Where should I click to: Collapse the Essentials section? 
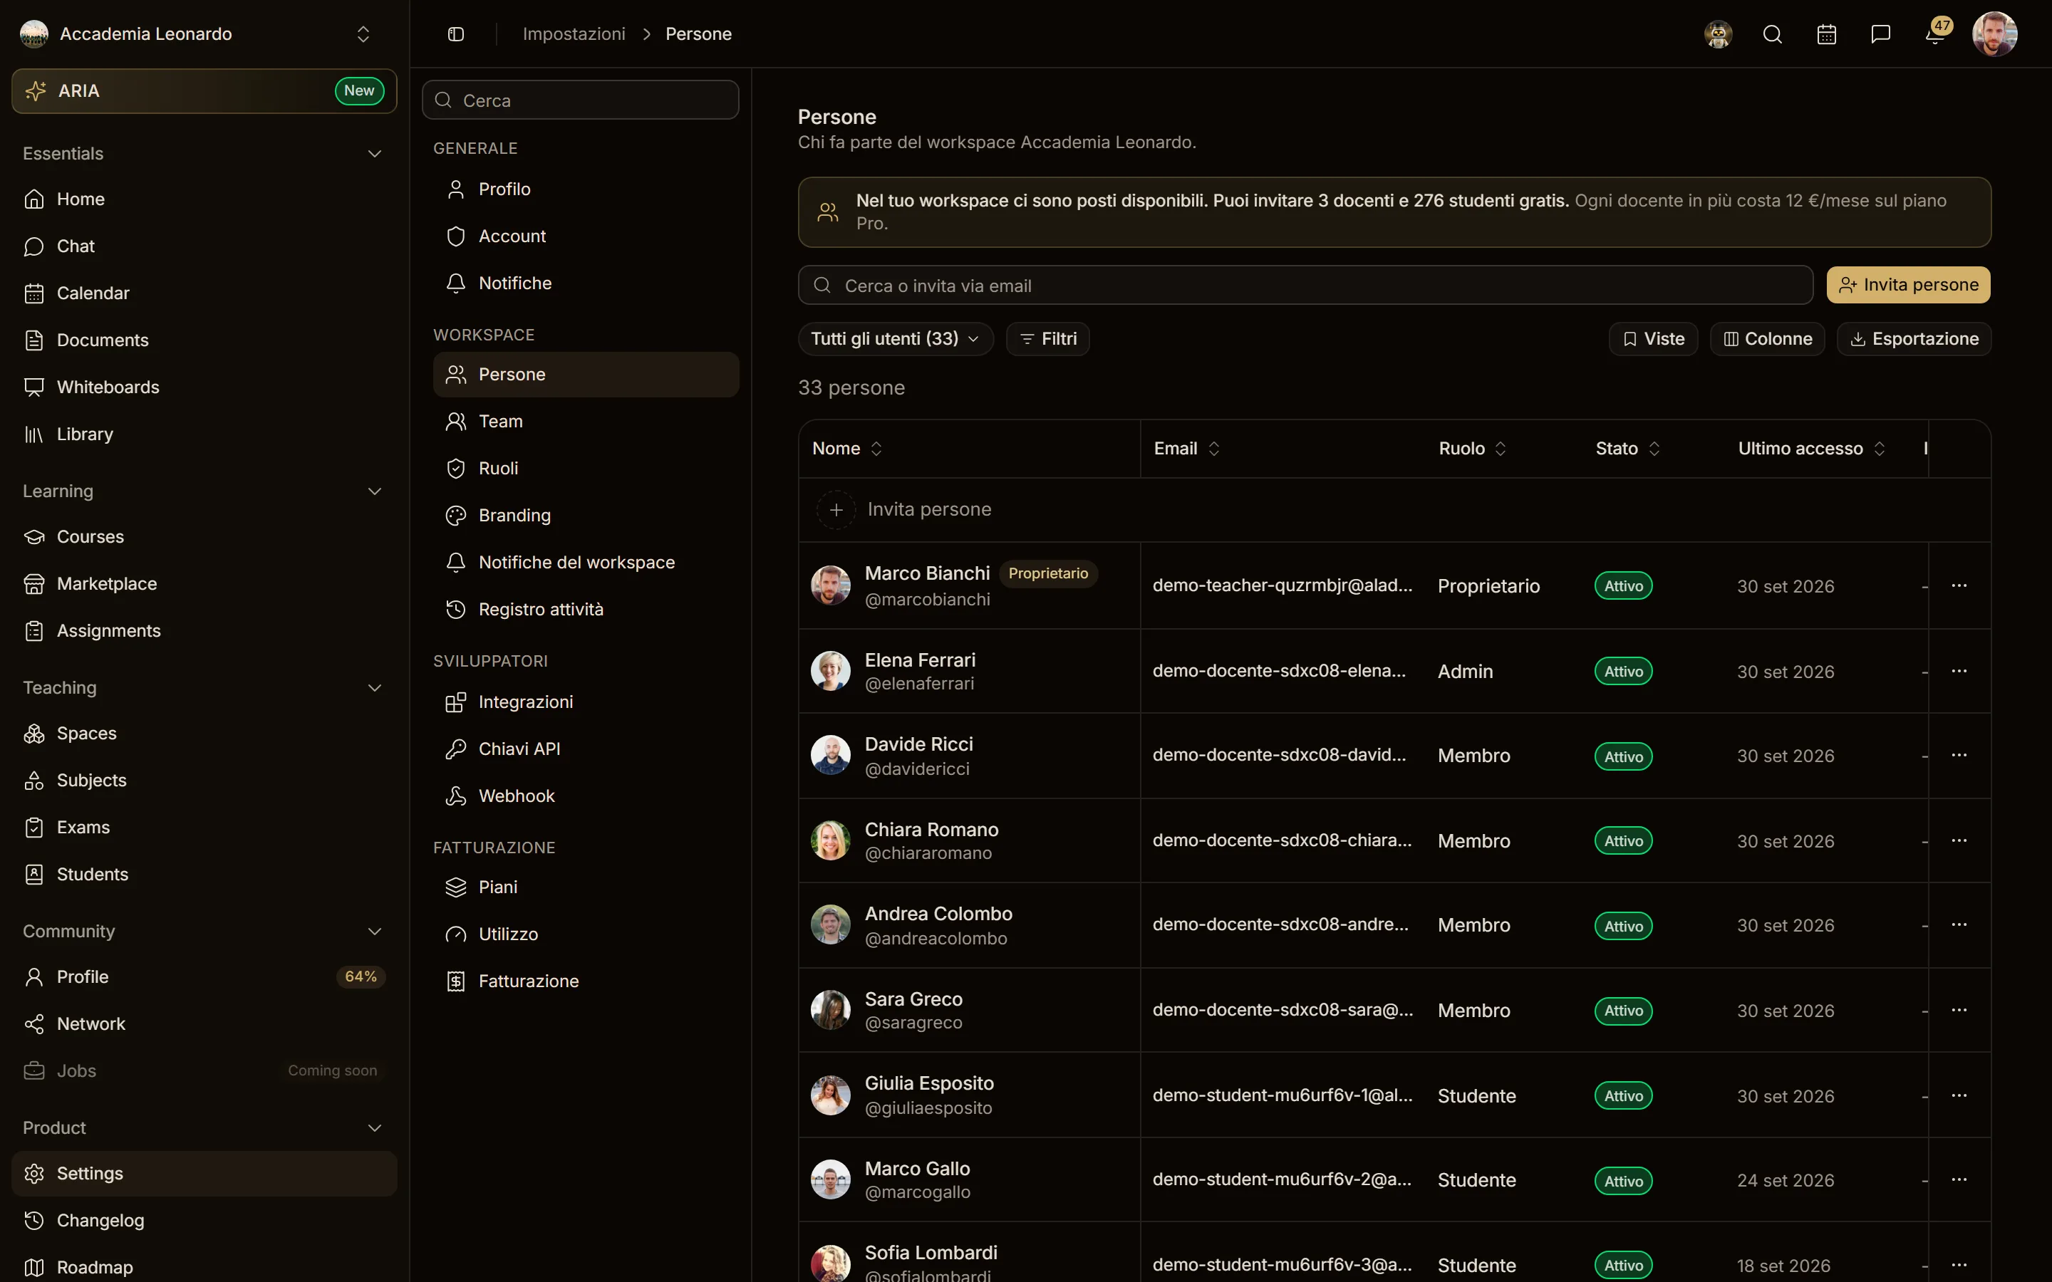pyautogui.click(x=374, y=155)
